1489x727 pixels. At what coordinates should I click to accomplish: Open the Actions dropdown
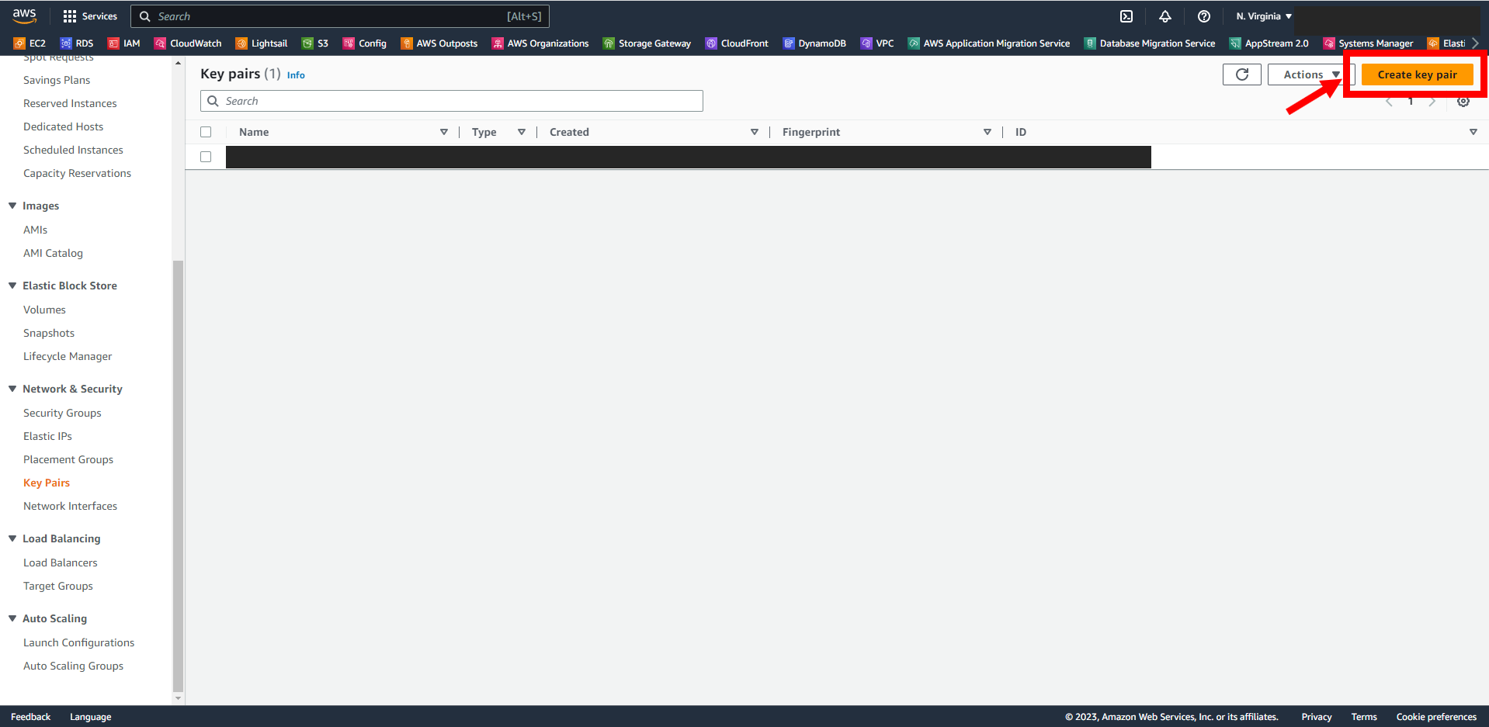tap(1311, 74)
